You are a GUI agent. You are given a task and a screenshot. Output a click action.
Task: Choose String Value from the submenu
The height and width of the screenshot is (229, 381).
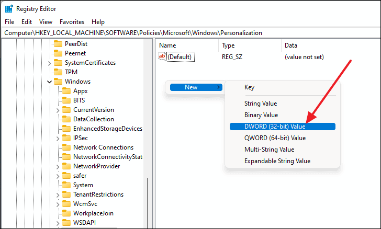(x=283, y=104)
